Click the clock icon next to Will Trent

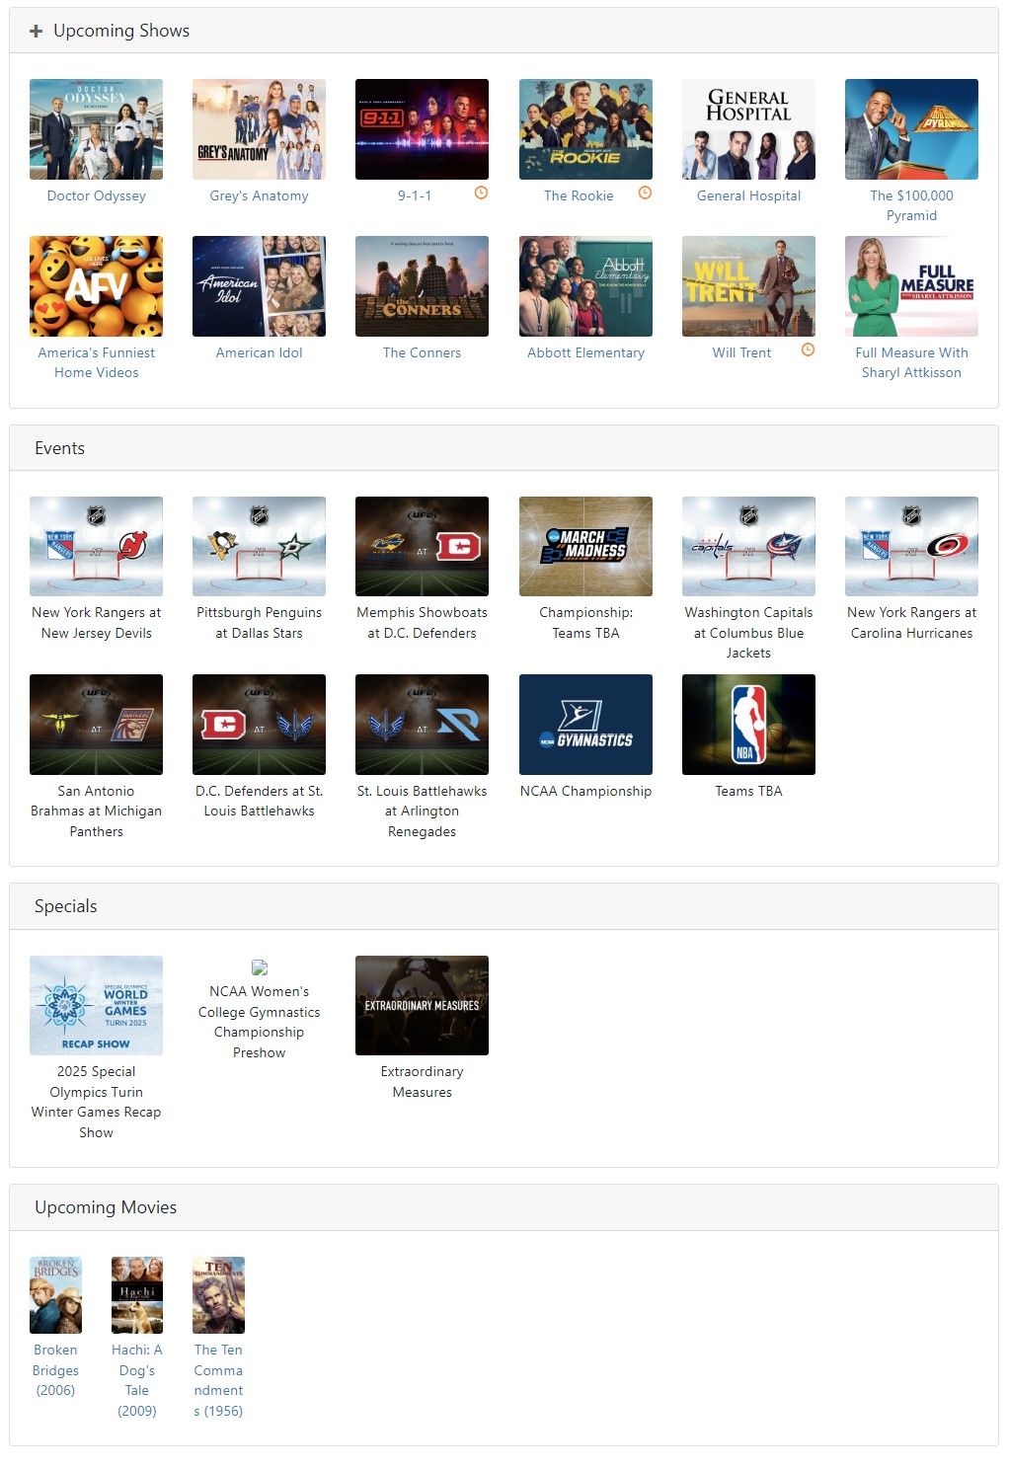(x=808, y=350)
